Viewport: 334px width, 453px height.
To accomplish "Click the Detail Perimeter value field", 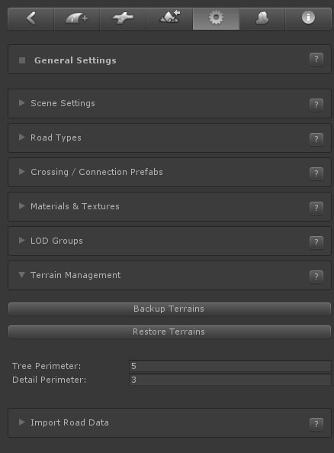I will point(230,380).
